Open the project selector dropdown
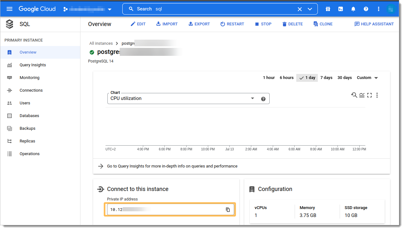404x230 pixels. pyautogui.click(x=88, y=9)
